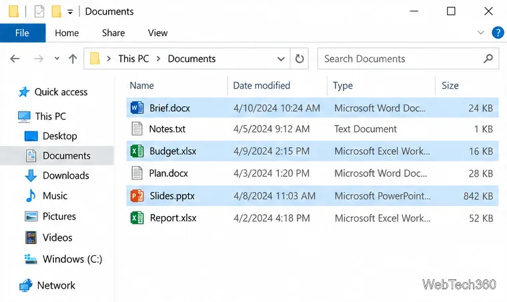Click the Desktop icon in sidebar

[31, 136]
